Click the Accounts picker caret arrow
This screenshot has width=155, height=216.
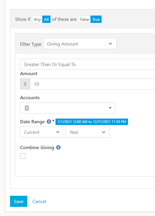[110, 108]
